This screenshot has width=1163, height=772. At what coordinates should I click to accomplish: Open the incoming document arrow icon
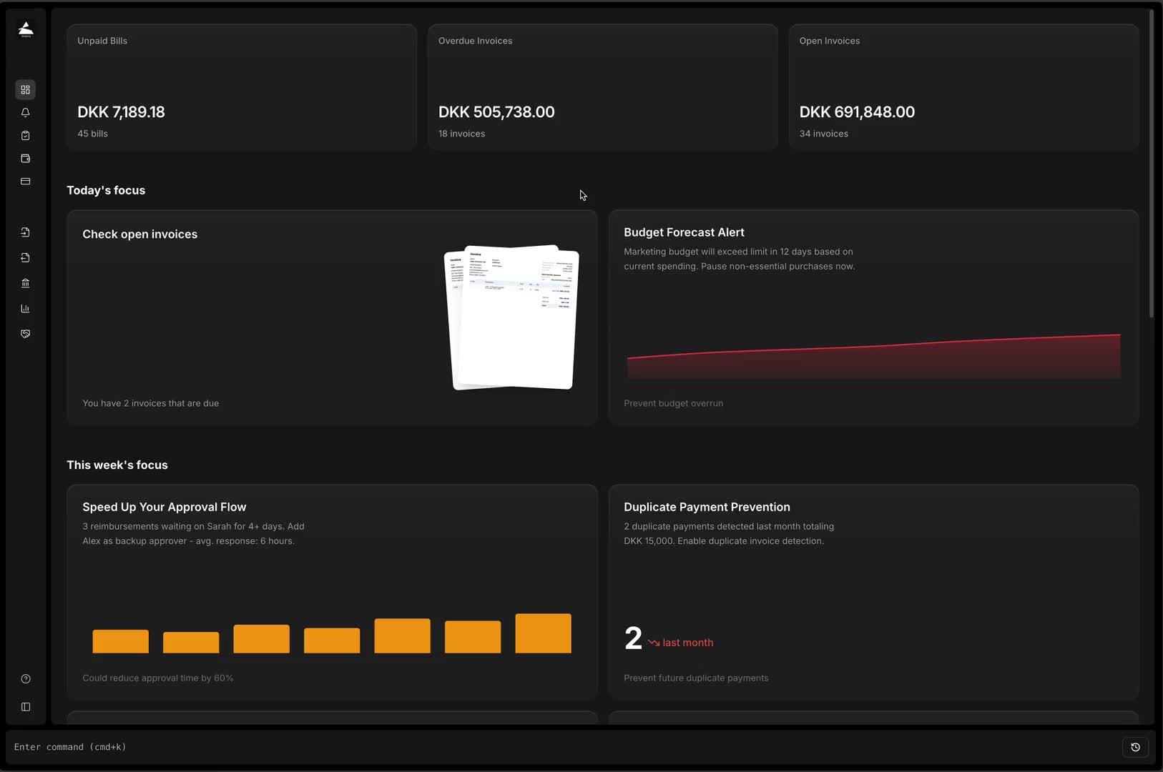click(26, 232)
